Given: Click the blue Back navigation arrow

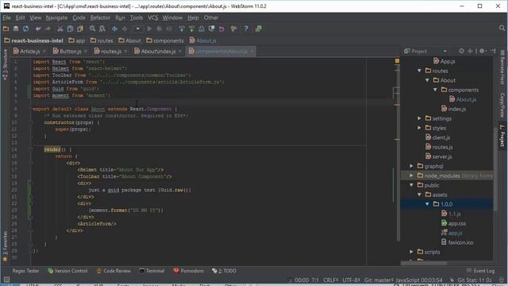Looking at the screenshot, I should 114,29.
